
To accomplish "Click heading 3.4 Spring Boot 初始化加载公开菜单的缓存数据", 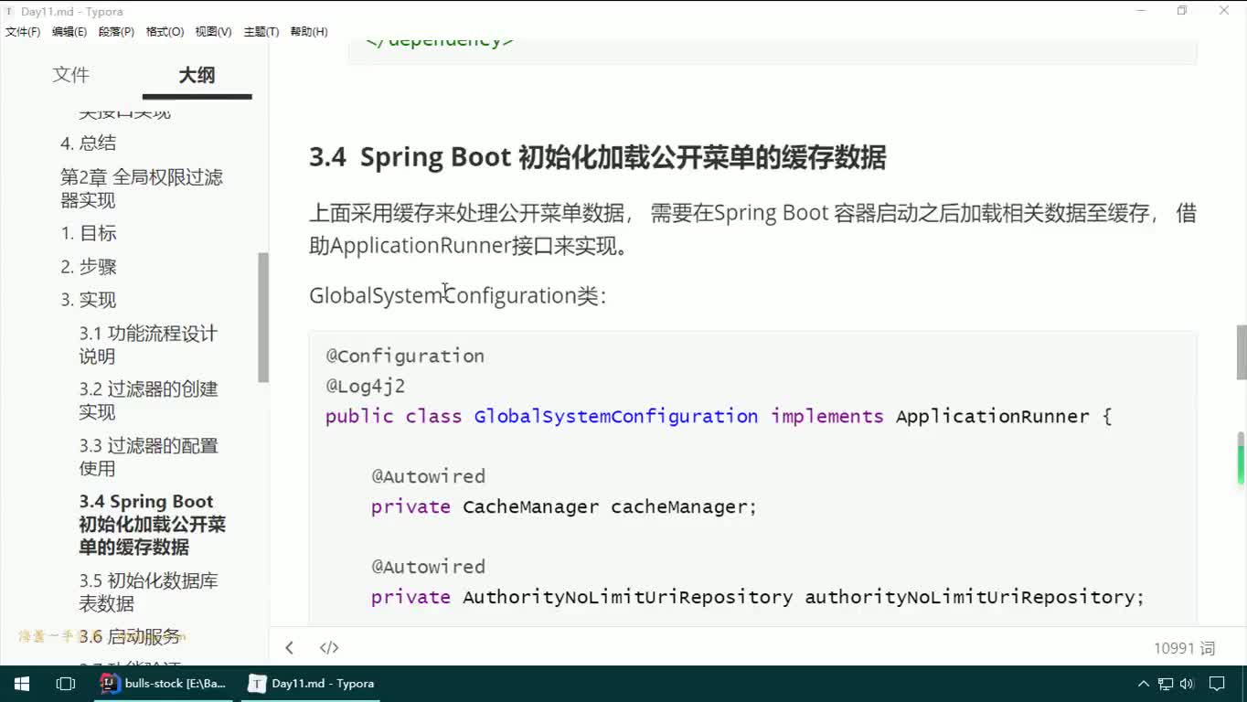I will pyautogui.click(x=597, y=157).
